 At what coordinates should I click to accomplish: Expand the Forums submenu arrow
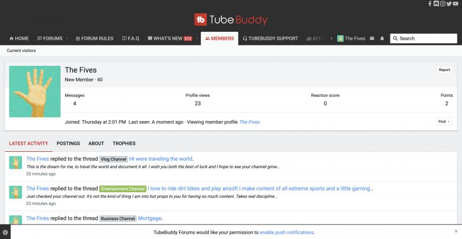(x=68, y=39)
